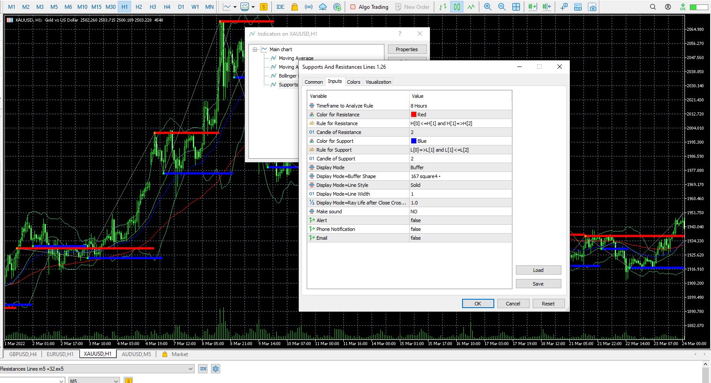
Task: Edit Timeframe to Analyze Rule value 8 Hours
Action: (x=460, y=106)
